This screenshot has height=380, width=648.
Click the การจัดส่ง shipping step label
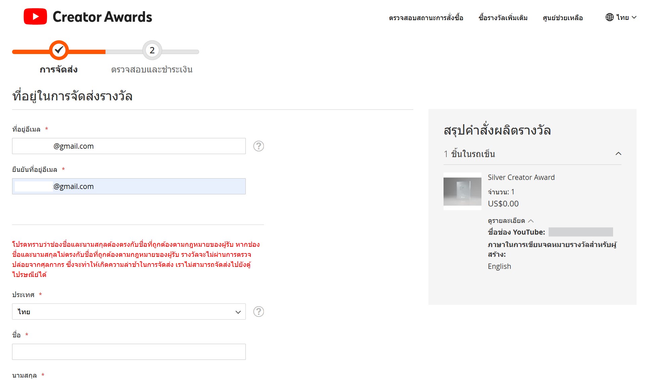coord(59,69)
